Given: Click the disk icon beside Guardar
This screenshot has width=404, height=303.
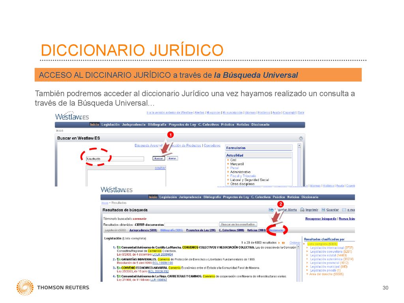Looking at the screenshot, I should tap(324, 210).
